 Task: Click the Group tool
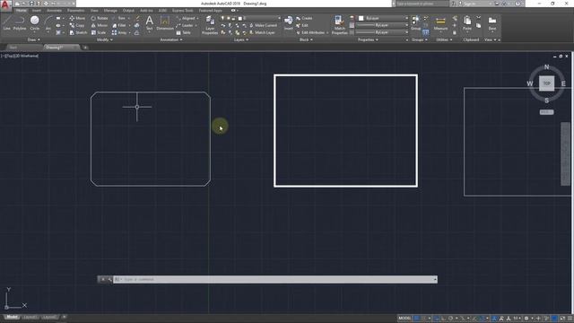(415, 22)
